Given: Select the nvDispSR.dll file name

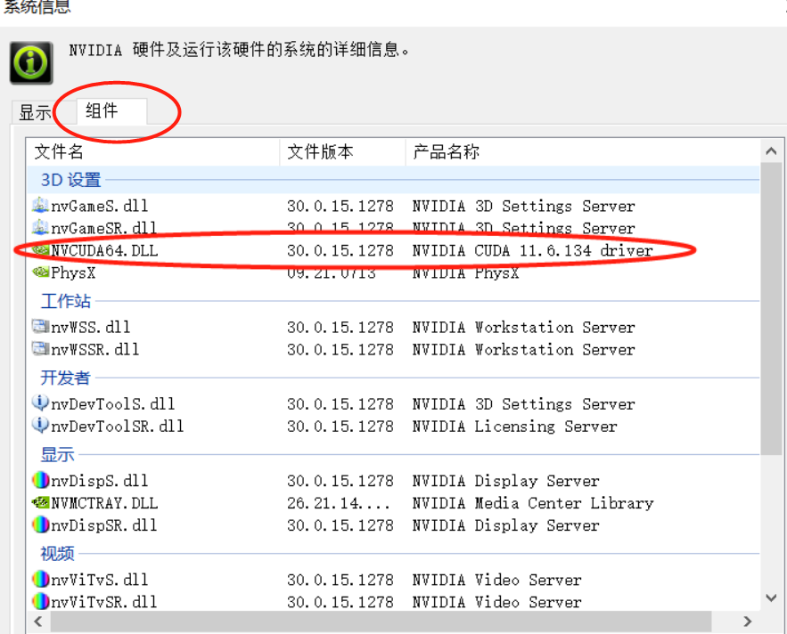Looking at the screenshot, I should pos(104,524).
